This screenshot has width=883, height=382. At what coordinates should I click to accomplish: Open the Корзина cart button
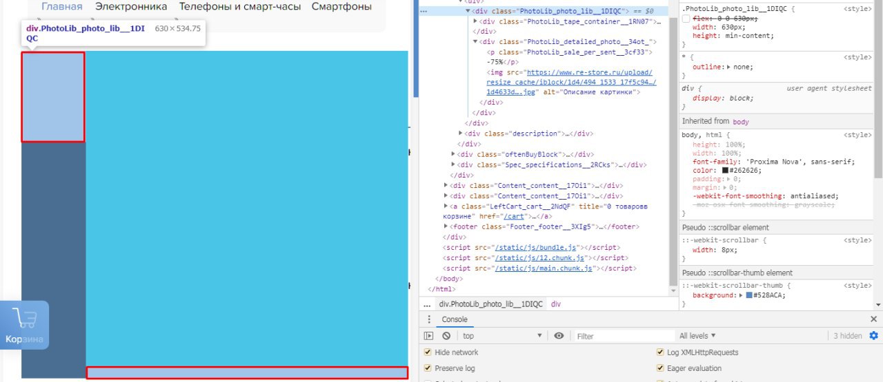[x=24, y=325]
